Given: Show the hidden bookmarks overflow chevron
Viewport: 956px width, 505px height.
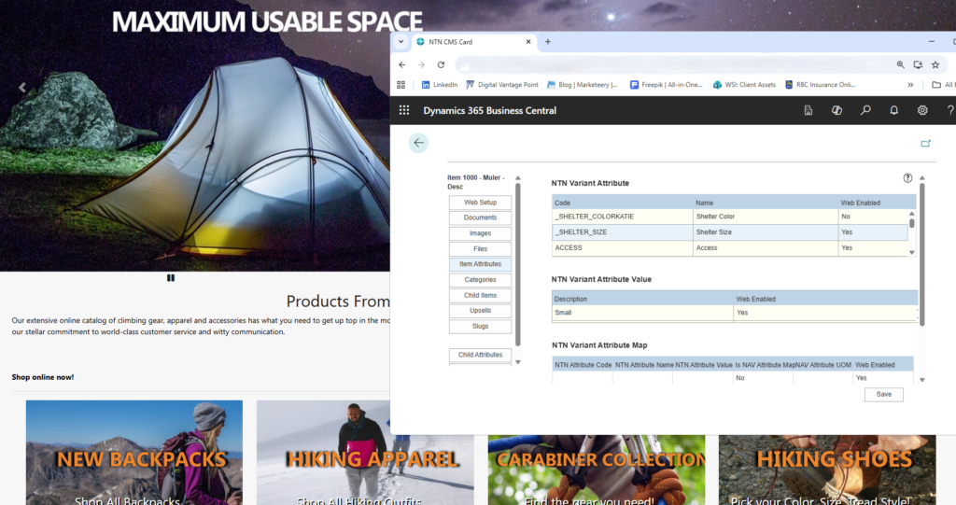Looking at the screenshot, I should [909, 85].
